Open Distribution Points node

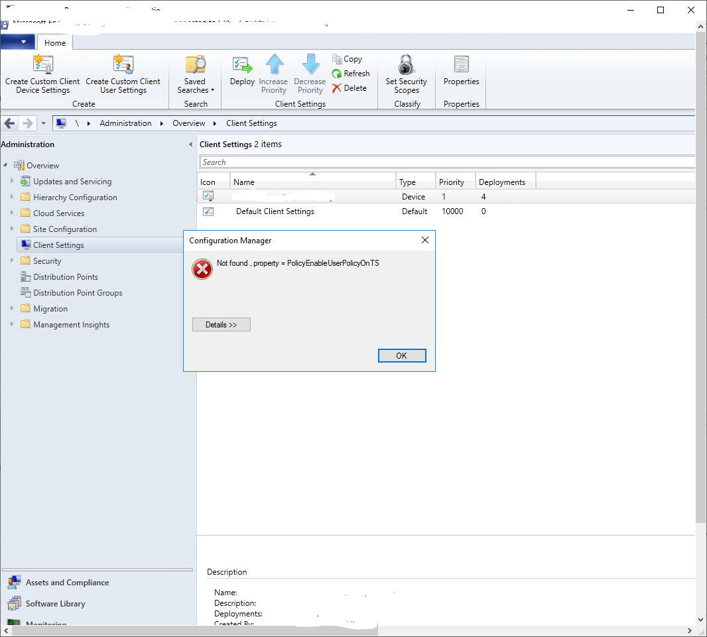[x=59, y=277]
